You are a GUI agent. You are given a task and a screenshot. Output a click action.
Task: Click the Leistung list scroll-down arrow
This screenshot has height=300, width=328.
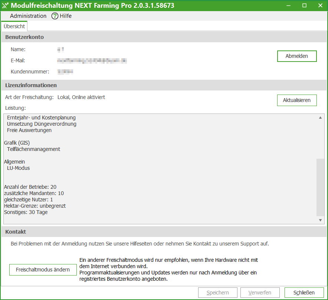[320, 220]
